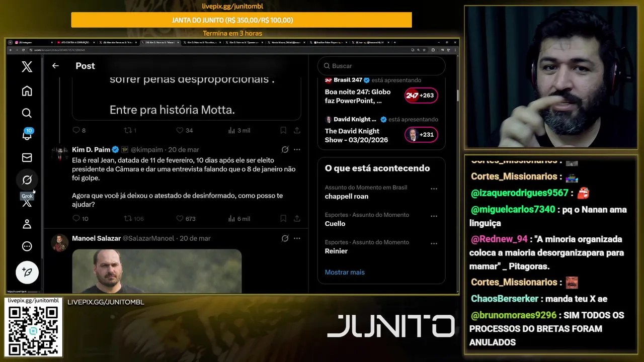Open Boa noite 247 live broadcast title
This screenshot has height=362, width=644.
click(358, 97)
